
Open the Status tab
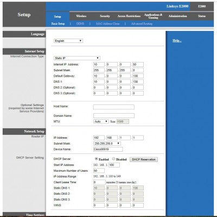(x=202, y=16)
